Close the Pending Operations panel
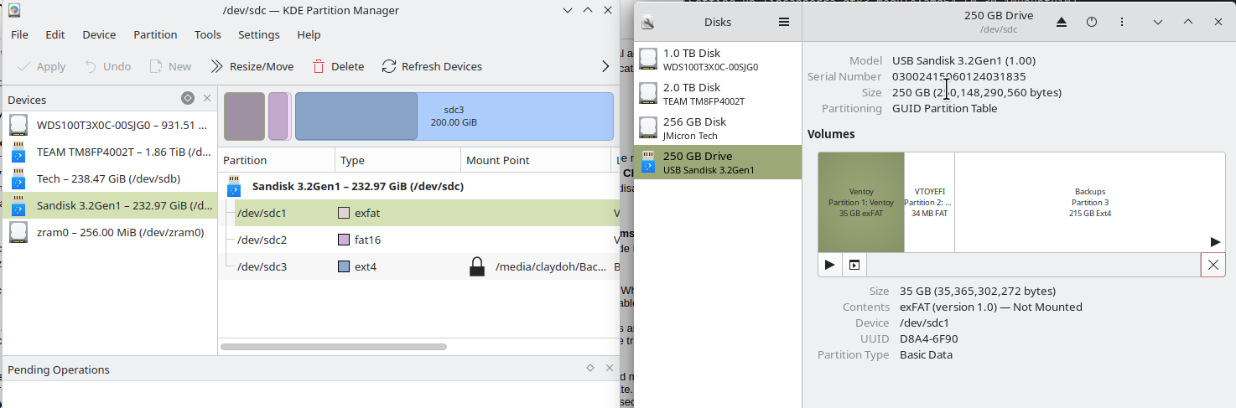Screen dimensions: 1236x408 (x=609, y=369)
